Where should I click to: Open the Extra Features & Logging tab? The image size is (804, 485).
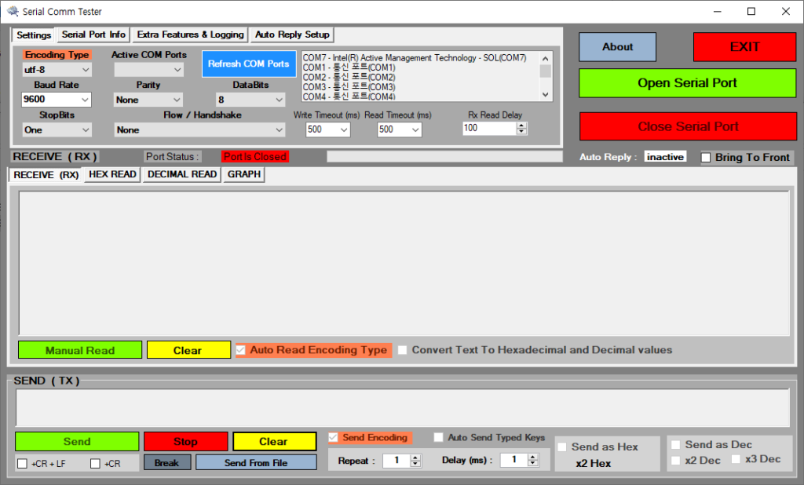point(189,35)
